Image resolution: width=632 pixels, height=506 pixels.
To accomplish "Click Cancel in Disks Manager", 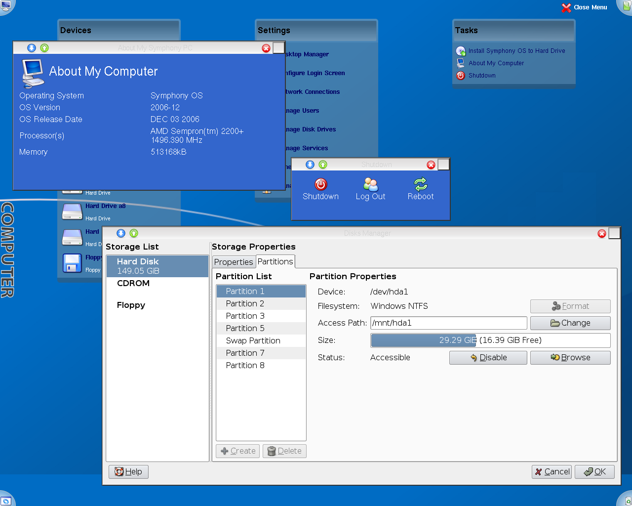I will pos(552,471).
